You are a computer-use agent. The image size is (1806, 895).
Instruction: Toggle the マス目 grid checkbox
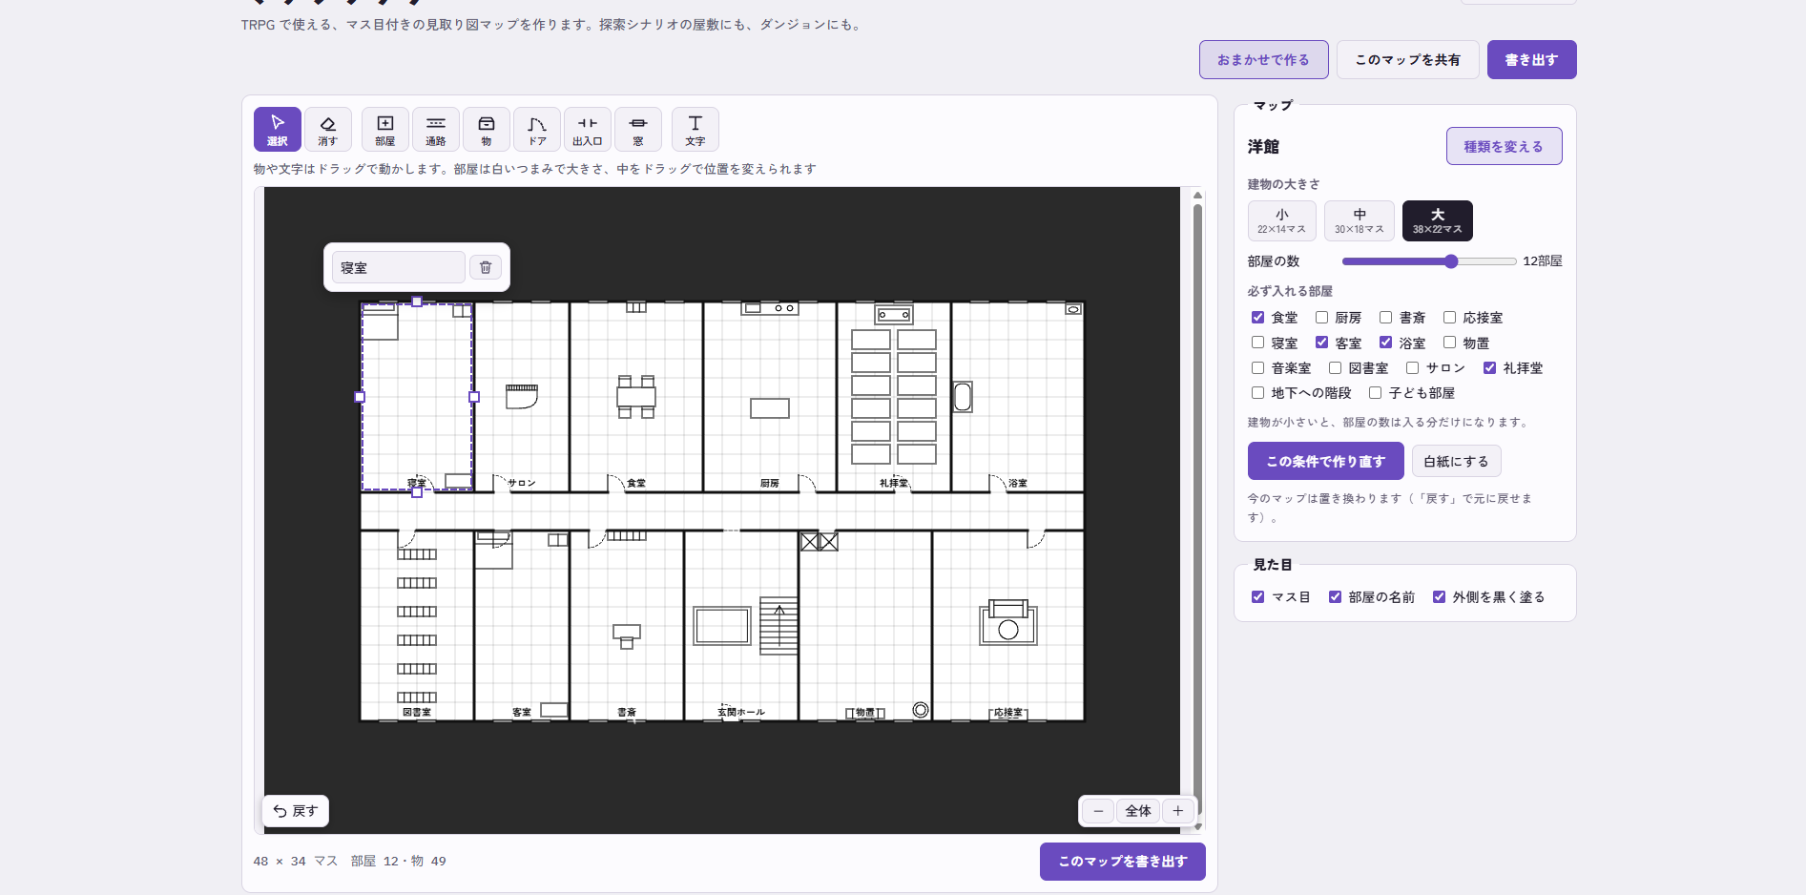(1257, 596)
